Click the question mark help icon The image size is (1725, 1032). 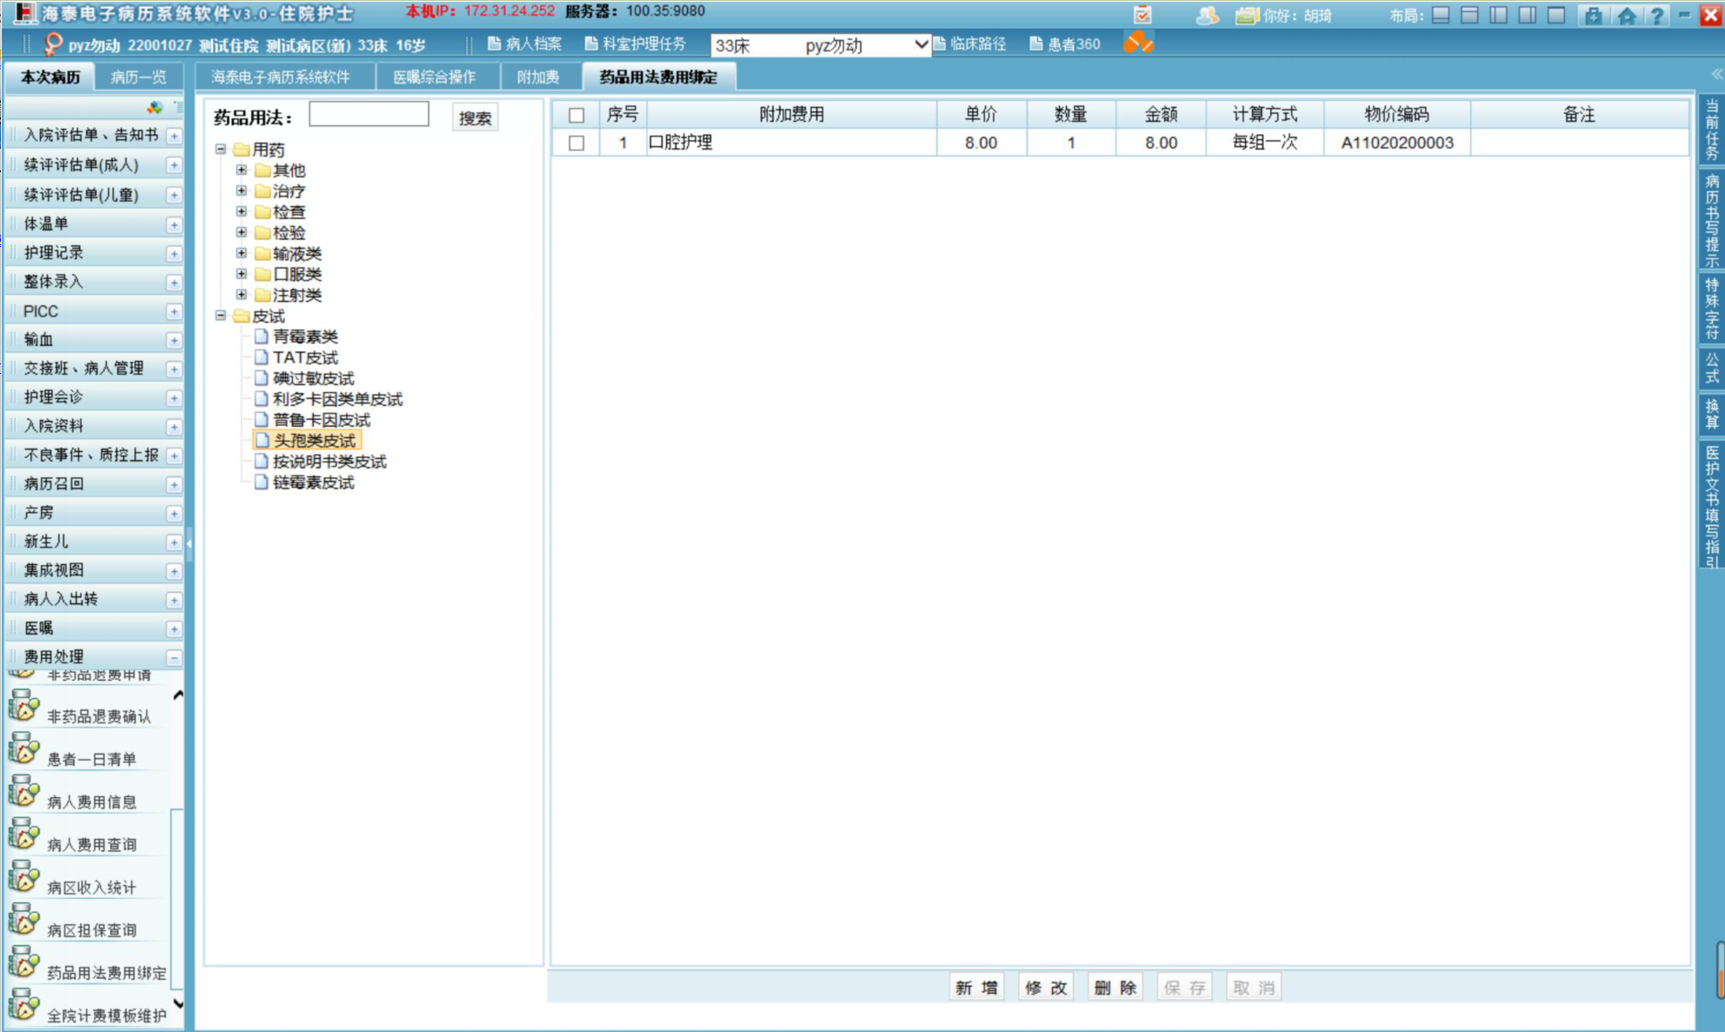(1656, 16)
